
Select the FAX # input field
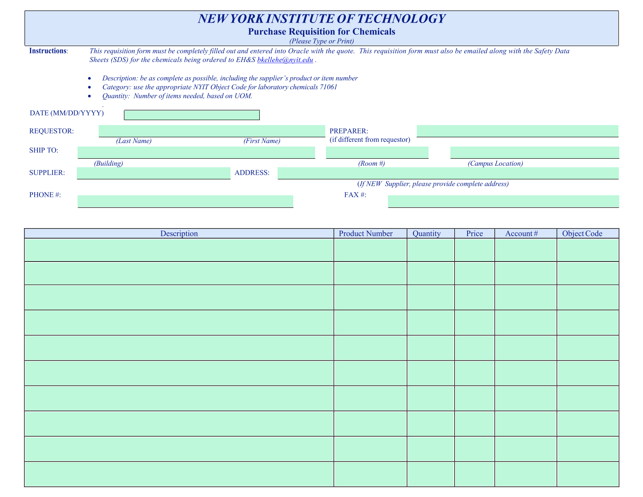[503, 202]
